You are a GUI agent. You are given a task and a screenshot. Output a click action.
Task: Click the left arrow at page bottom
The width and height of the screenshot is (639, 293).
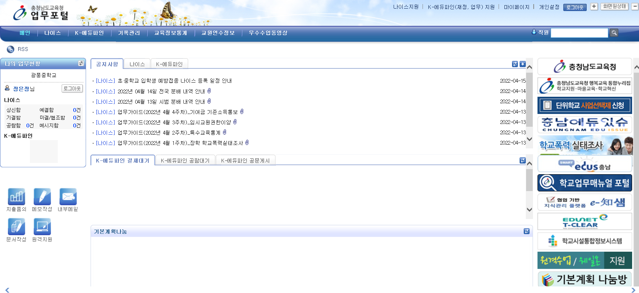tap(7, 290)
